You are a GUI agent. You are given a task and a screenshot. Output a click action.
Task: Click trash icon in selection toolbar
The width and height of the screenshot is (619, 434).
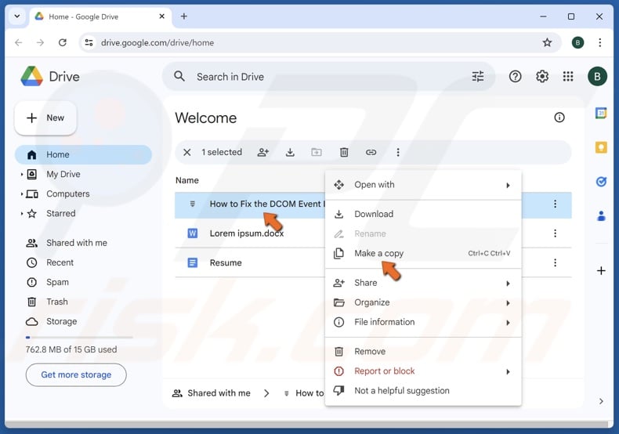(x=344, y=152)
